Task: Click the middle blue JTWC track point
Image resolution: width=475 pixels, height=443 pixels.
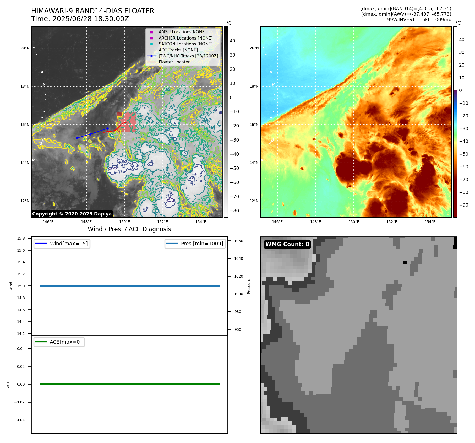Action: tap(90, 134)
